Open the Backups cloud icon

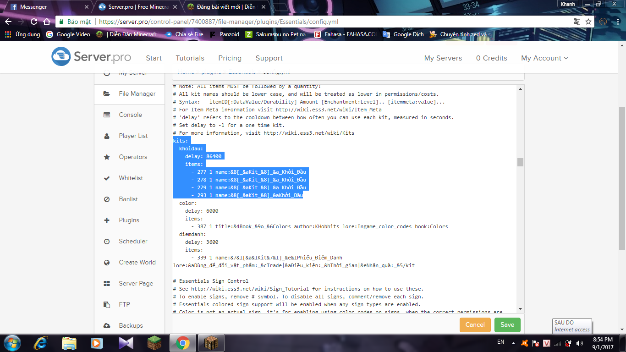pos(107,326)
